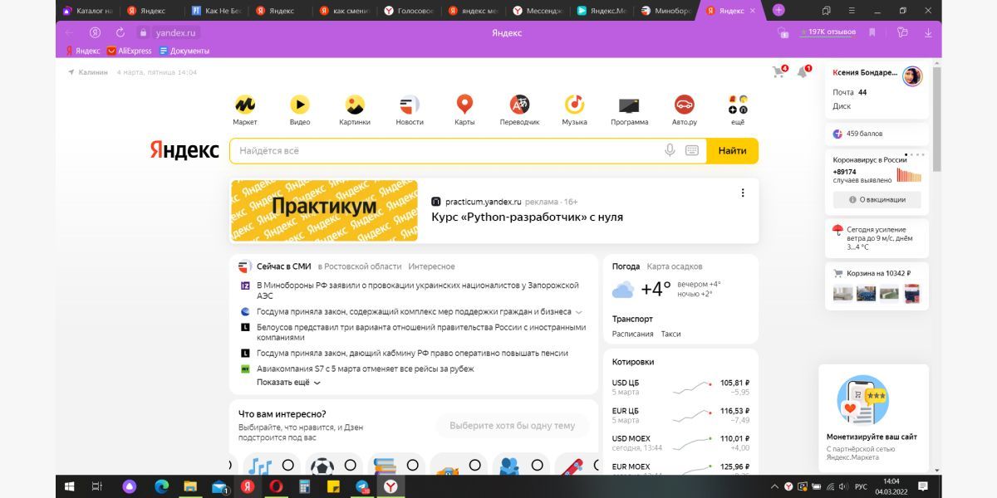The height and width of the screenshot is (498, 997).
Task: Open the USD ЦБ quote row
Action: coord(680,388)
